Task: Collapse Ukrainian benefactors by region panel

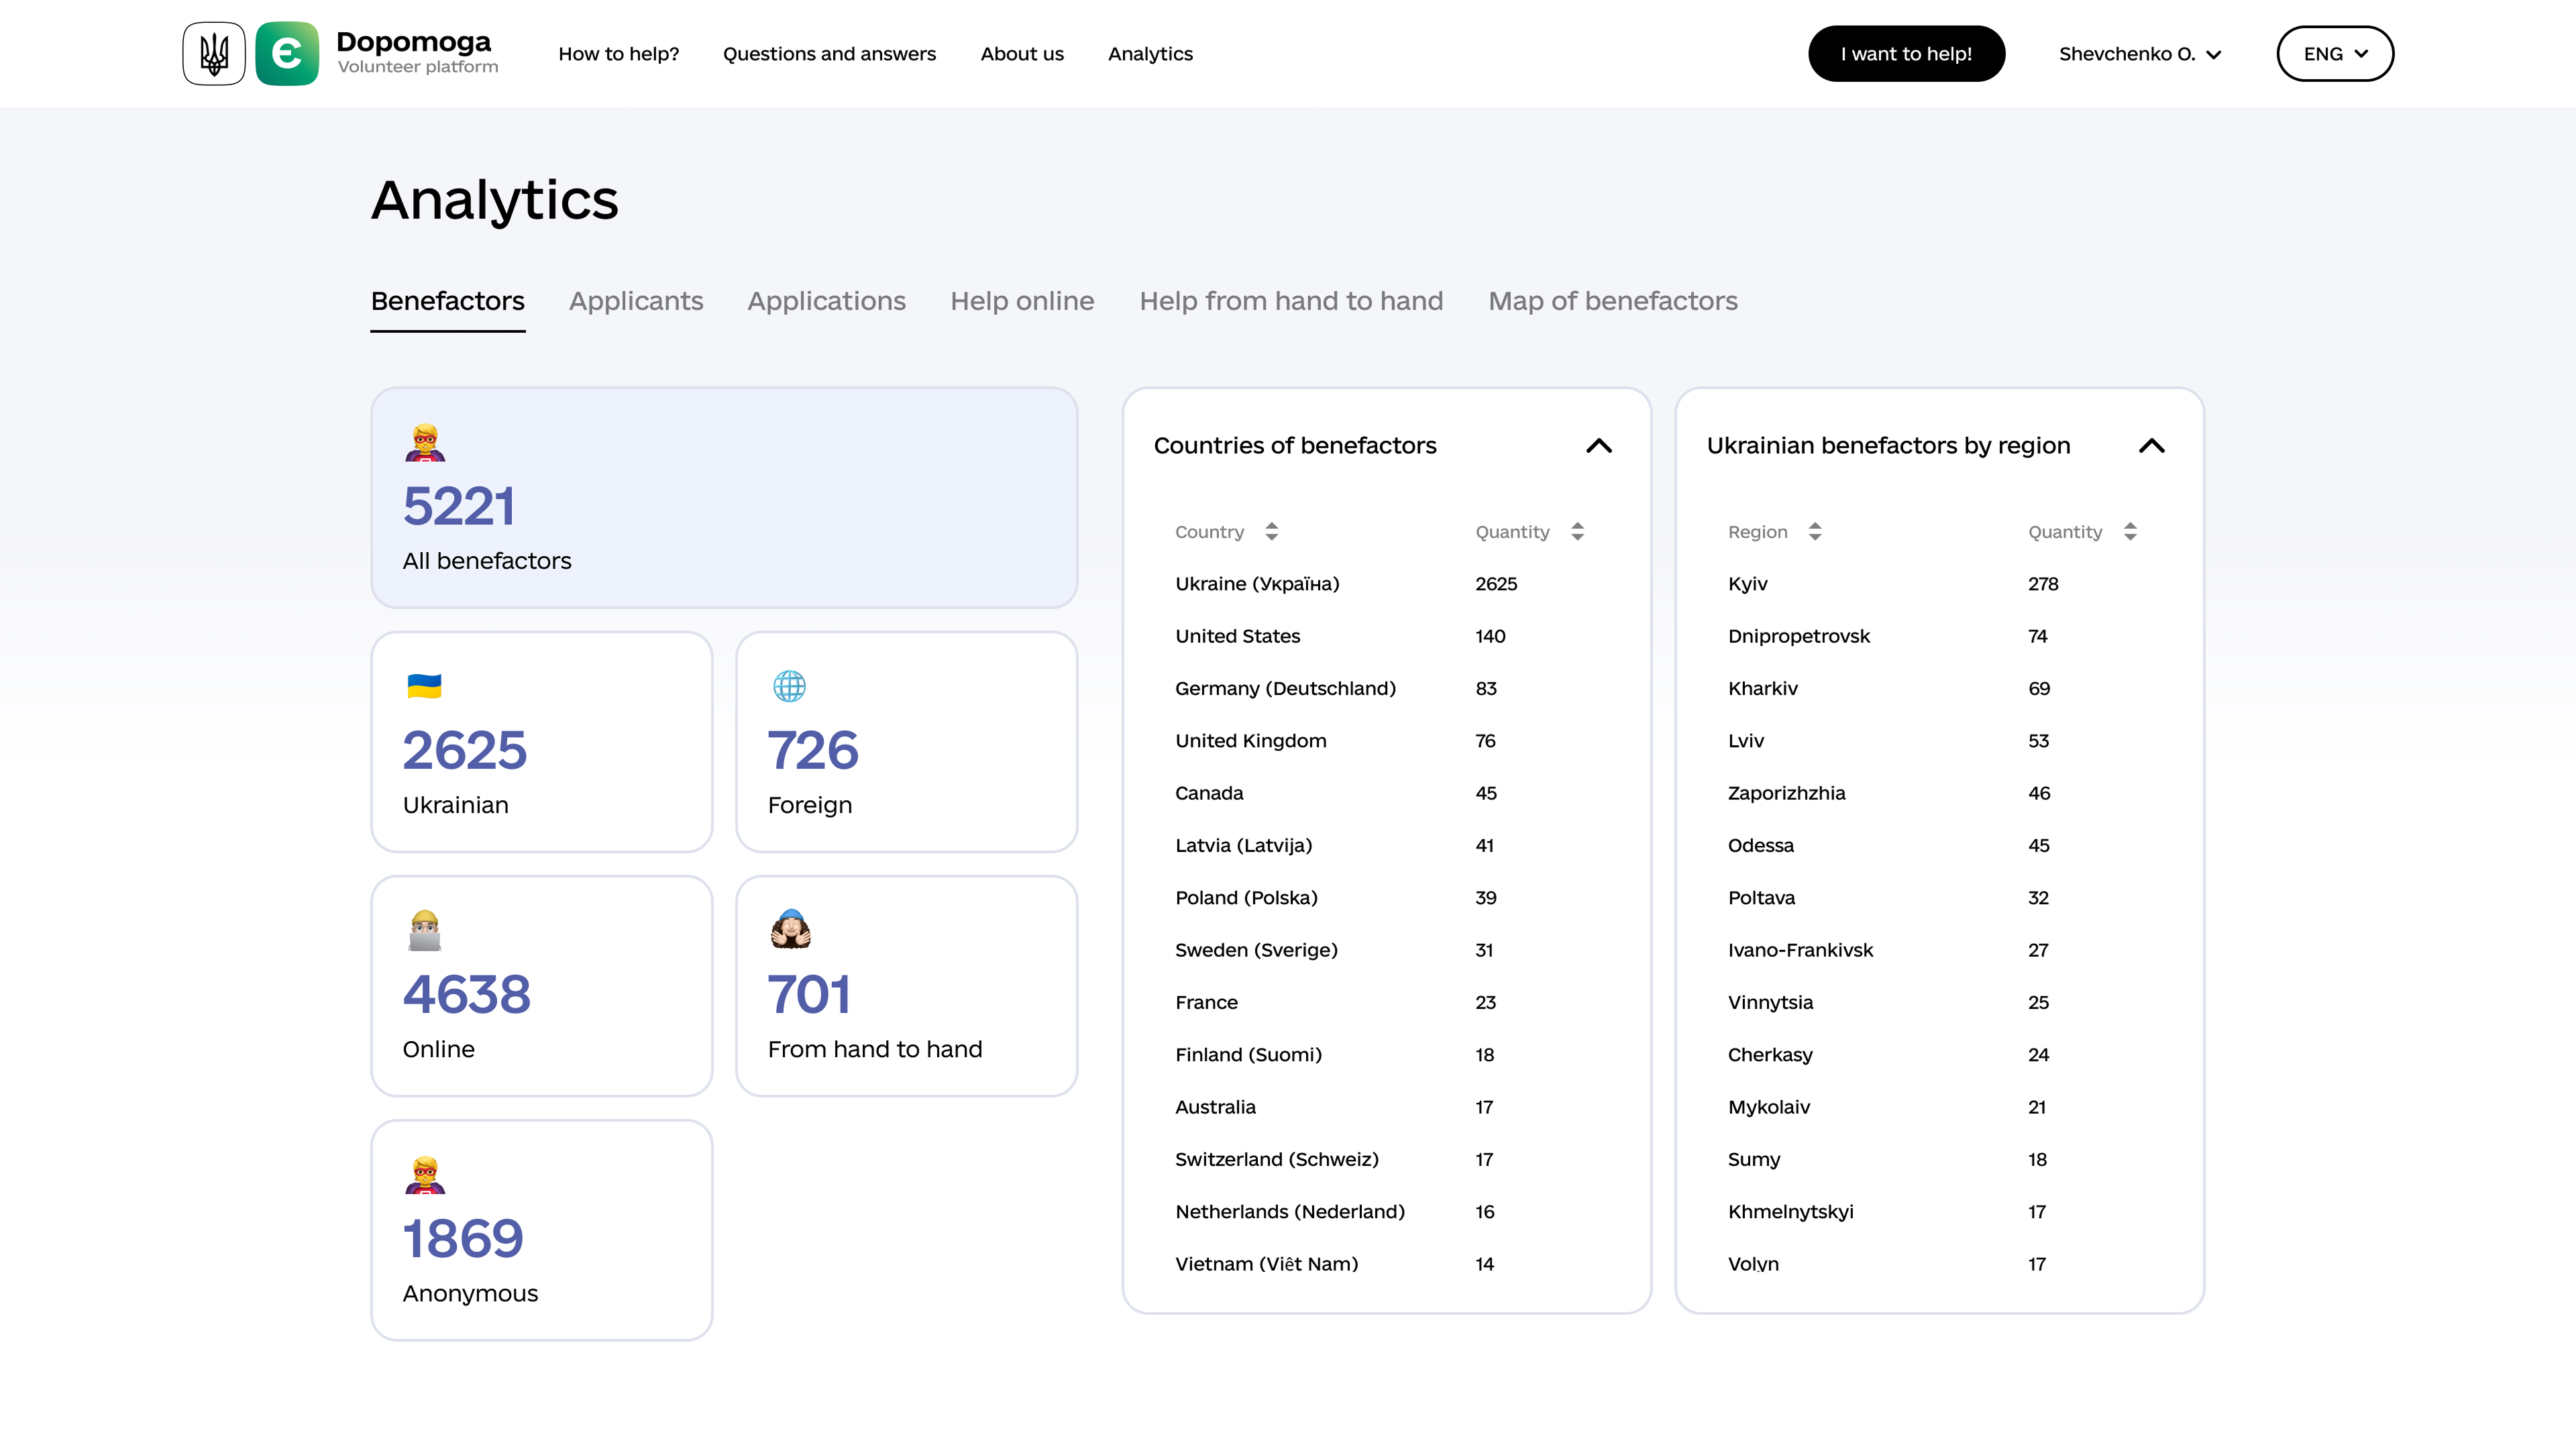Action: click(x=2152, y=446)
